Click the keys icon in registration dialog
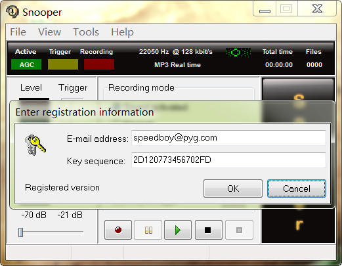Viewport: 342px width, 266px height. point(35,144)
